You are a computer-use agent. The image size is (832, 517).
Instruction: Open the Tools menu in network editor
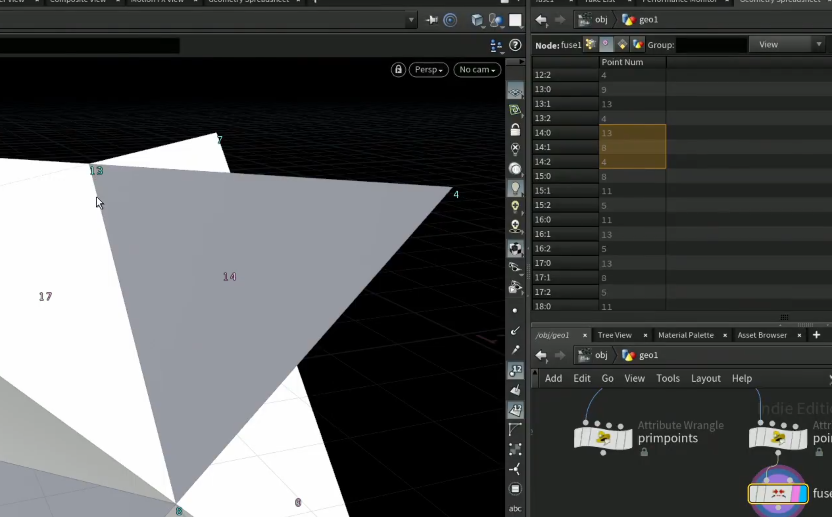668,378
